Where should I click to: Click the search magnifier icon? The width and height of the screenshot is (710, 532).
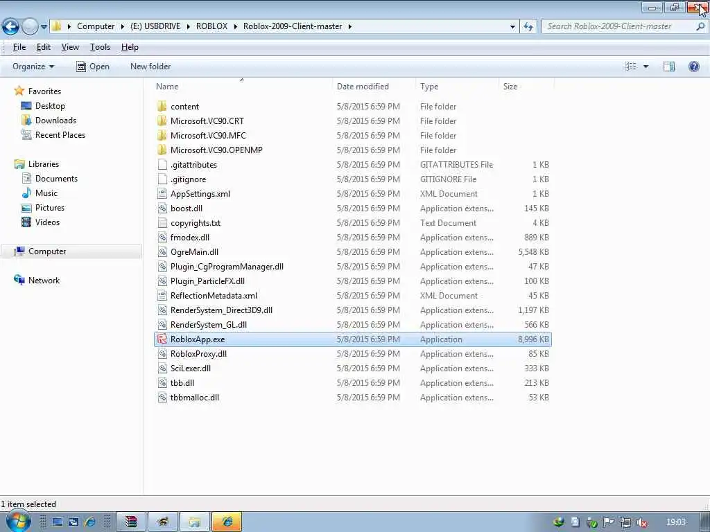(700, 26)
